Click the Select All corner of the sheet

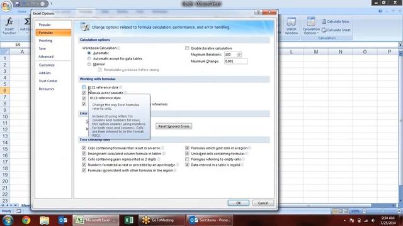[x=4, y=52]
